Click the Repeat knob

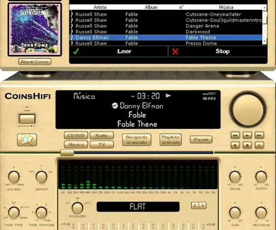click(42, 177)
